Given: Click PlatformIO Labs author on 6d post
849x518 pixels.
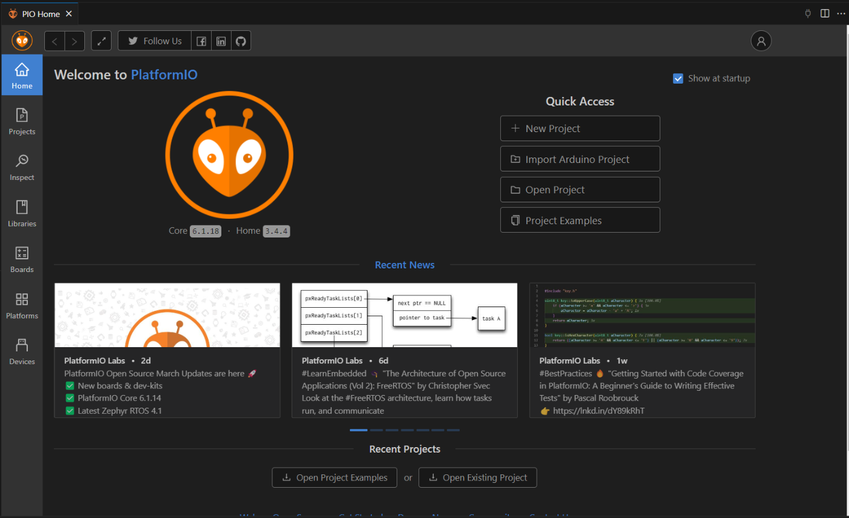Looking at the screenshot, I should pos(332,360).
